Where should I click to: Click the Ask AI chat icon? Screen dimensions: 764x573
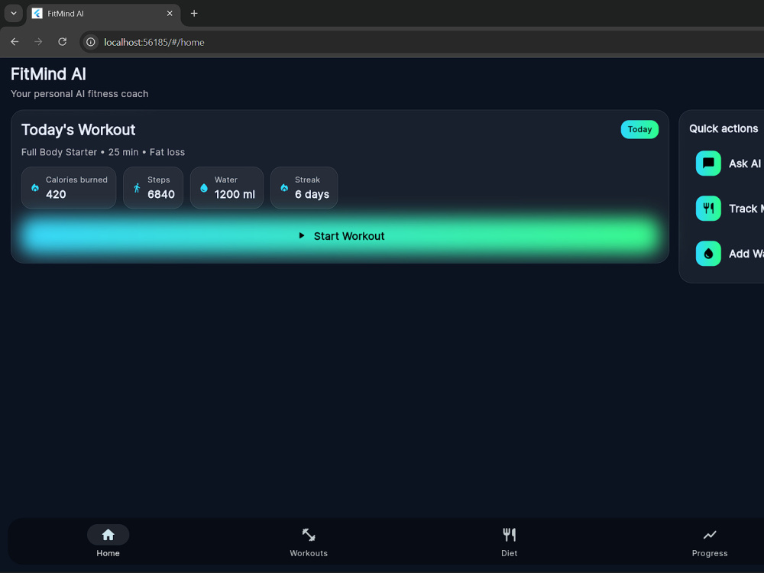(708, 163)
